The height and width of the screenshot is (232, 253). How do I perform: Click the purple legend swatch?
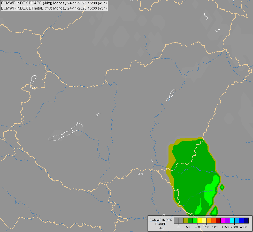(x=227, y=220)
